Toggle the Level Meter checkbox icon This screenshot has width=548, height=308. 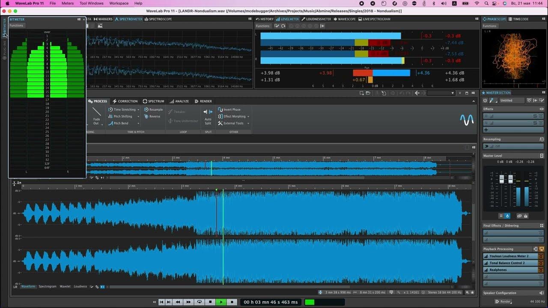coord(277,26)
